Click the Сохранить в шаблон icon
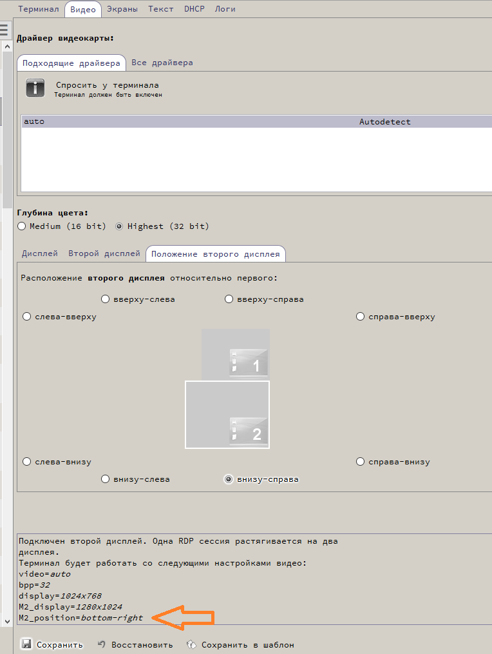 pyautogui.click(x=191, y=644)
